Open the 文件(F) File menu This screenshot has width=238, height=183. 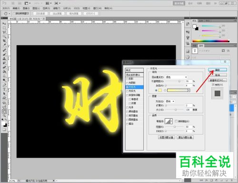tap(6, 8)
